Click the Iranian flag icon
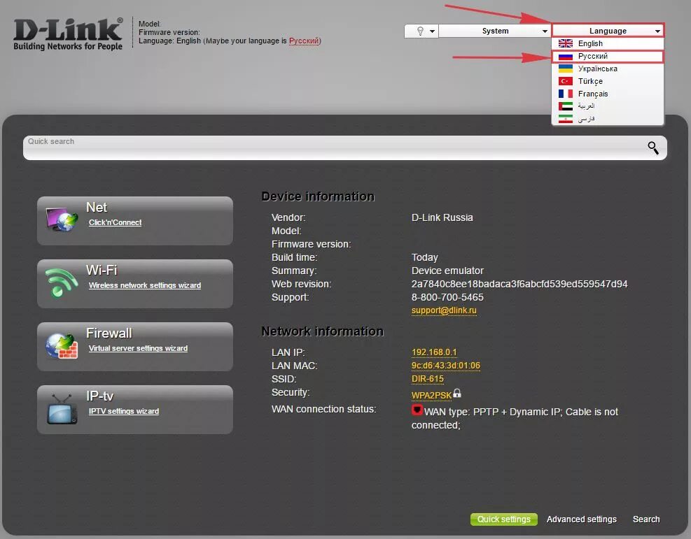 (x=566, y=119)
